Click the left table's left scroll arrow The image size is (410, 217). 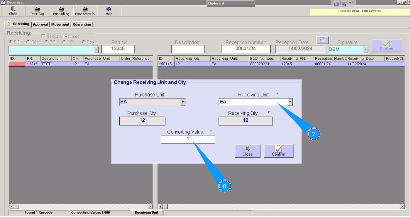(x=11, y=207)
